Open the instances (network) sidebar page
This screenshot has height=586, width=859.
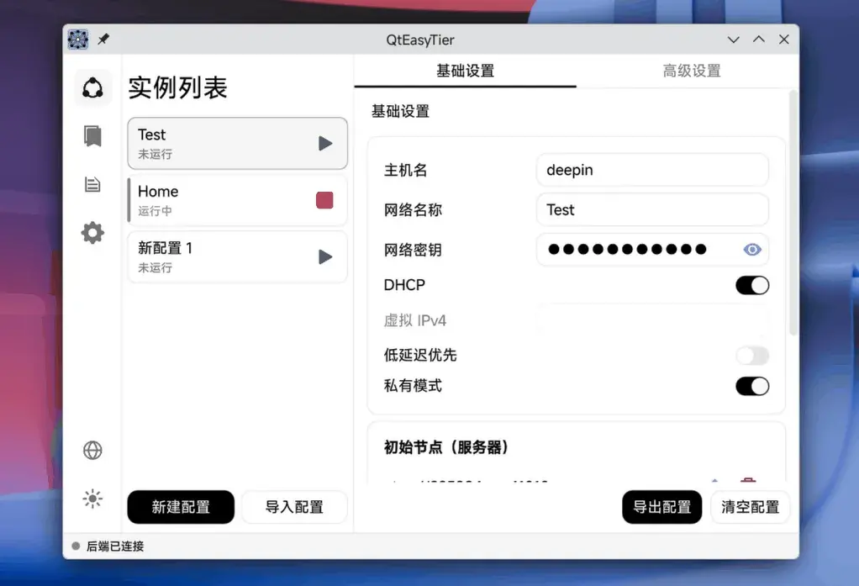pyautogui.click(x=92, y=87)
